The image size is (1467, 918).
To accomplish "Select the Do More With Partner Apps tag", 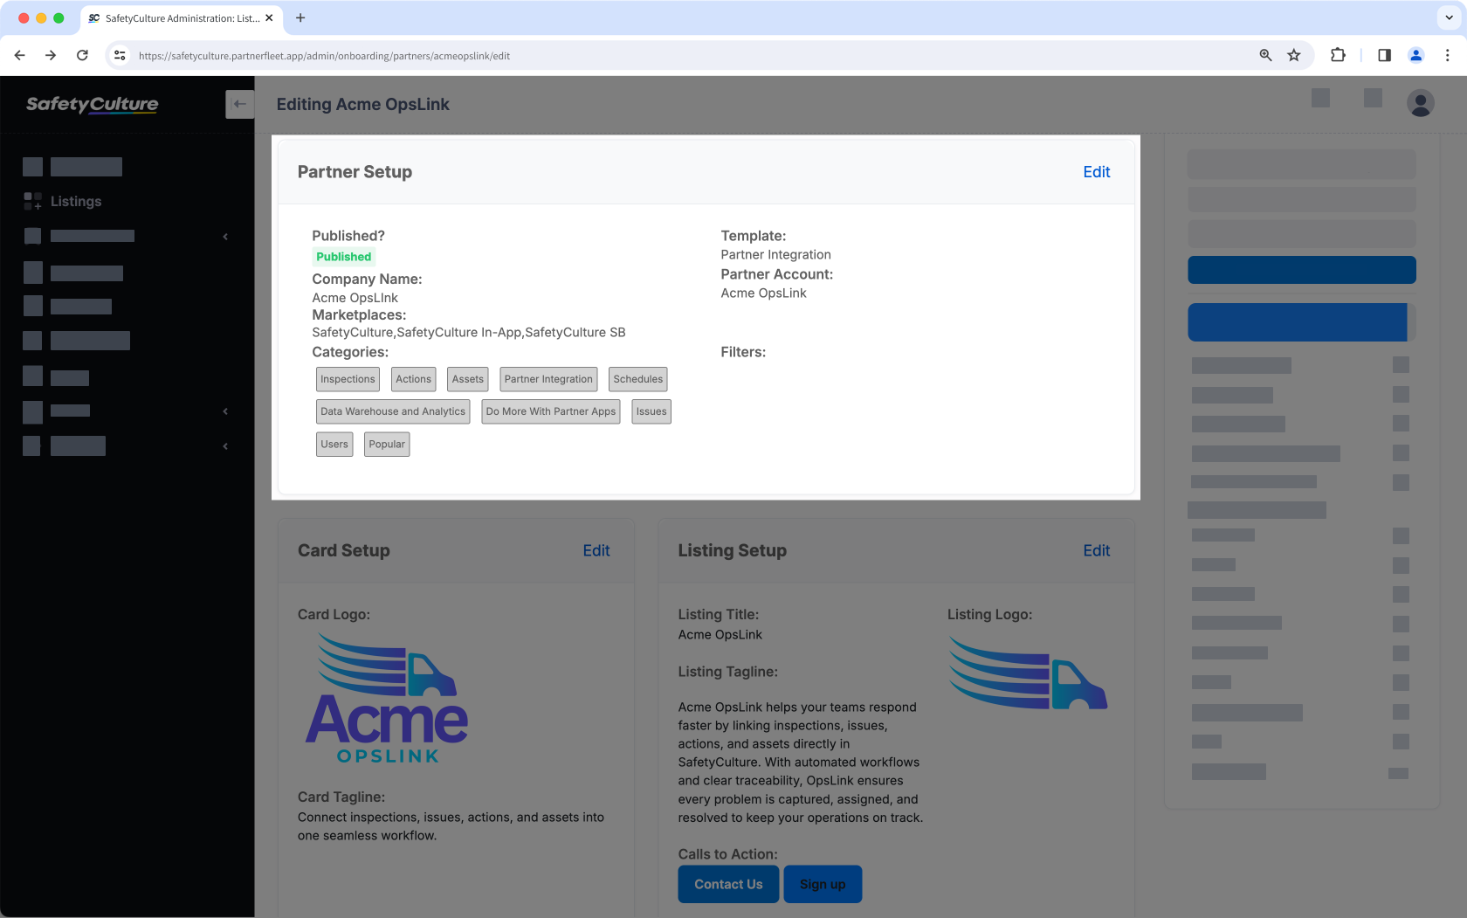I will click(551, 411).
